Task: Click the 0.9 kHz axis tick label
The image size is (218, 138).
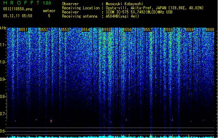Action: (3, 79)
